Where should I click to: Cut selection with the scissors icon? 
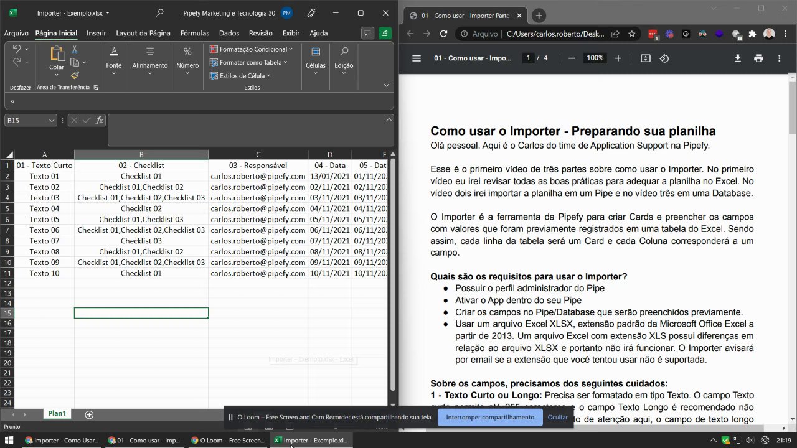[75, 49]
